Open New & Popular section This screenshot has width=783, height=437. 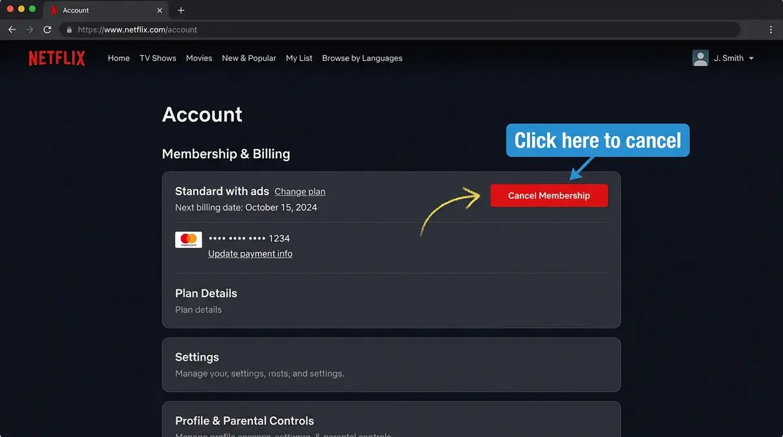(249, 58)
